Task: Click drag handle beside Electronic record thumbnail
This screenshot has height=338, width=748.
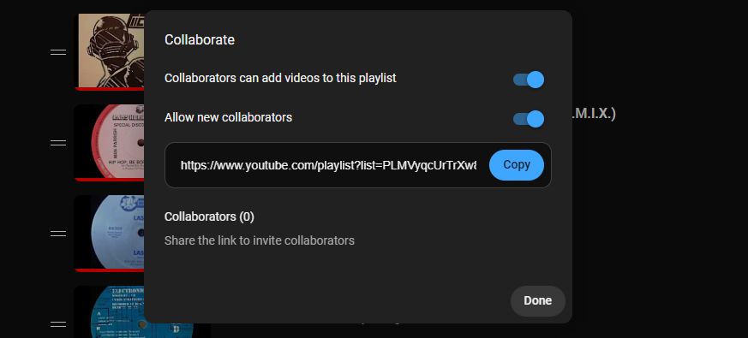Action: [58, 324]
